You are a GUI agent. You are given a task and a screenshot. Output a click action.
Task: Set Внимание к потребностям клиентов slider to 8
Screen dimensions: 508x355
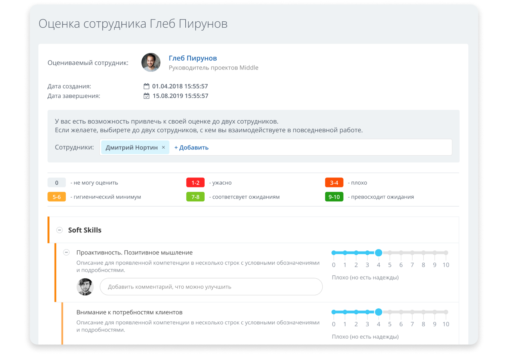423,312
